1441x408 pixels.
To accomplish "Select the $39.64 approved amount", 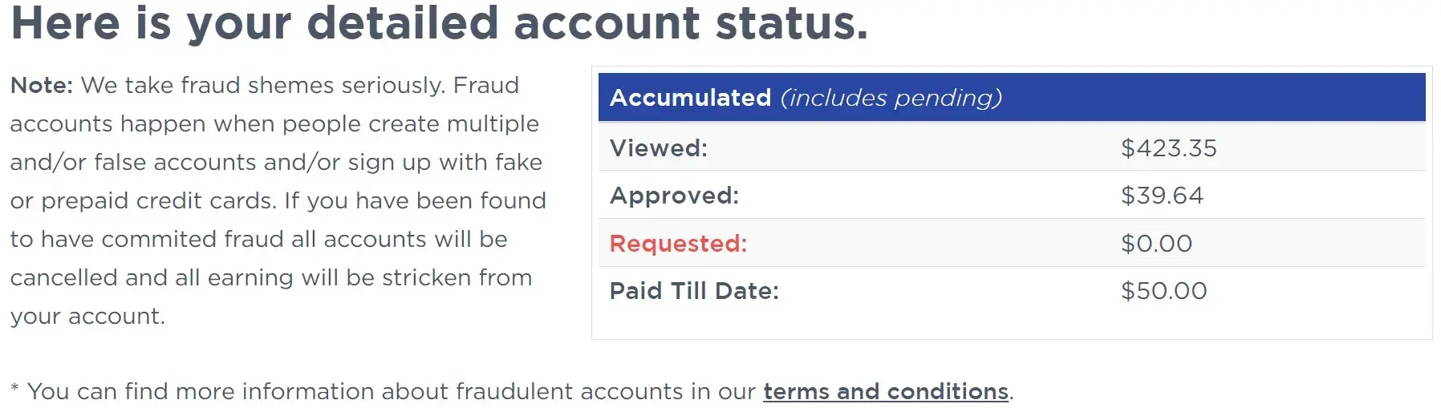I will coord(1162,196).
